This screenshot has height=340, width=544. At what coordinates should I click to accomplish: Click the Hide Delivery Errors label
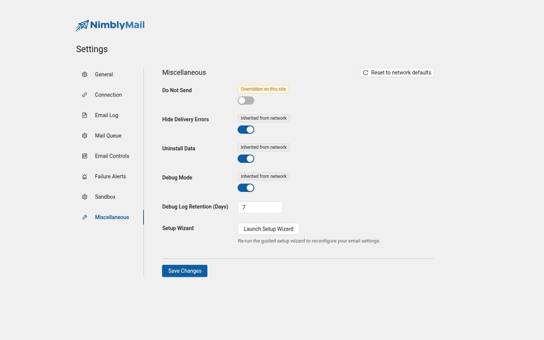click(x=185, y=119)
